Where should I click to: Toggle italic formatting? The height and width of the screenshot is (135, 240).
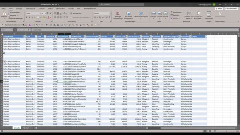click(x=30, y=18)
